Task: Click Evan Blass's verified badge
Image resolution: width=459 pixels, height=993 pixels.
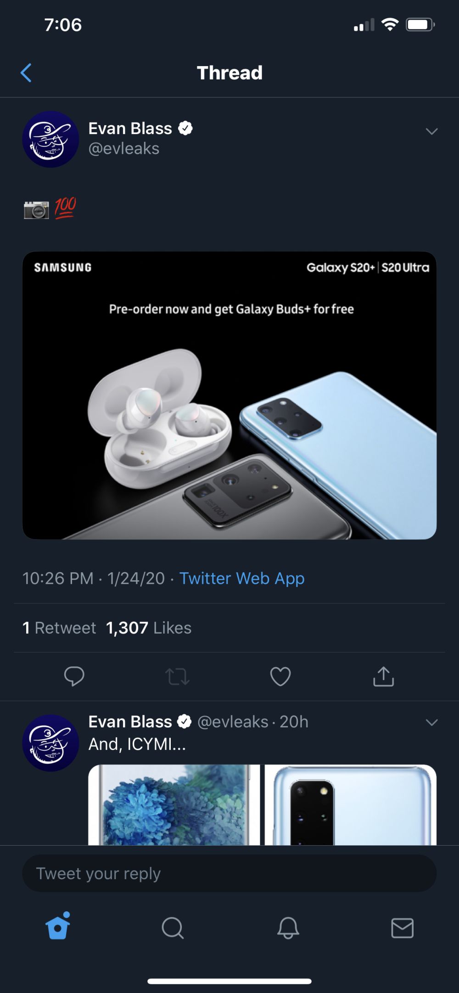Action: (x=185, y=128)
